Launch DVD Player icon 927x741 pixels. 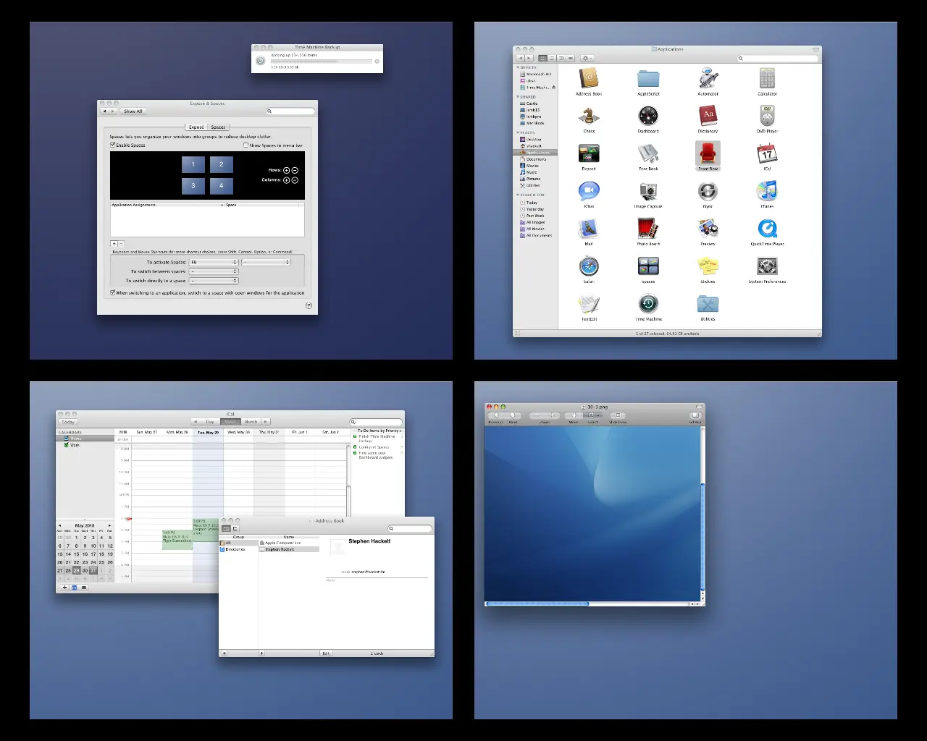pos(767,116)
